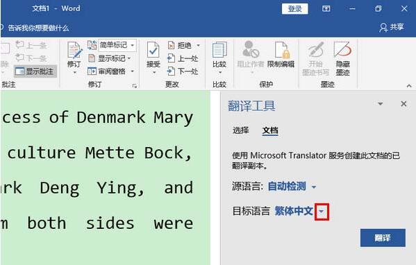Open the 翻译工具 pane options arrow
This screenshot has width=416, height=265.
(380, 103)
